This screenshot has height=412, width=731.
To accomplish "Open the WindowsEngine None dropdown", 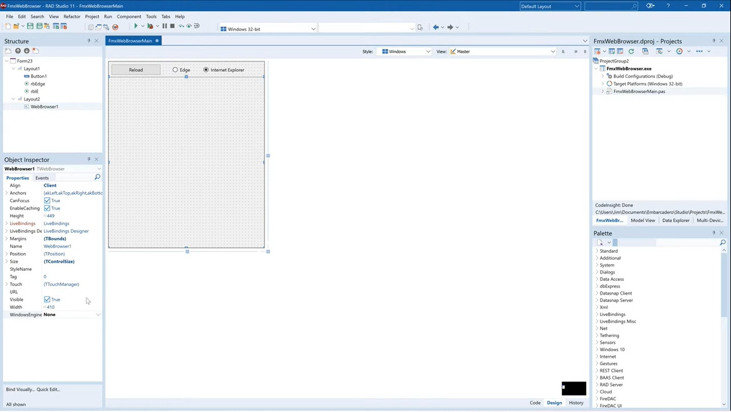I will [99, 315].
